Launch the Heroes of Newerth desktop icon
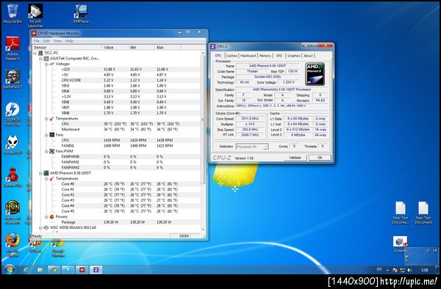This screenshot has width=441, height=289. click(12, 212)
